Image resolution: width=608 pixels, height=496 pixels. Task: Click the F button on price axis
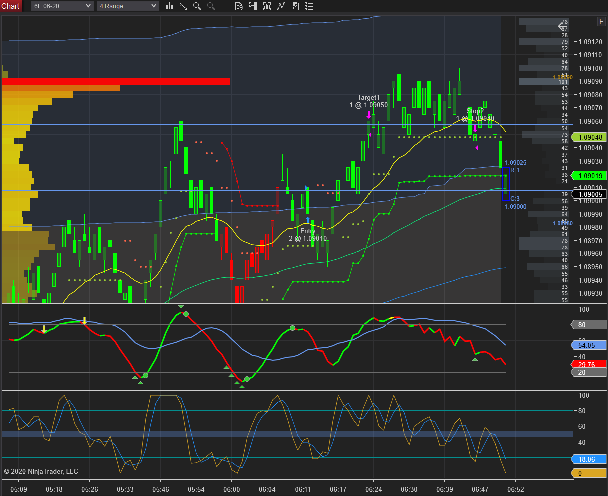click(x=601, y=21)
